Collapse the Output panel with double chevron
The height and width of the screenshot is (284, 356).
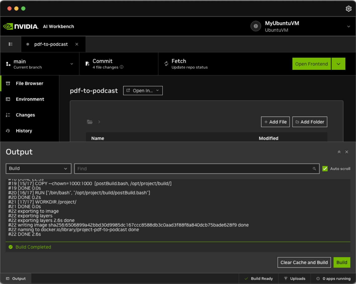pyautogui.click(x=339, y=152)
